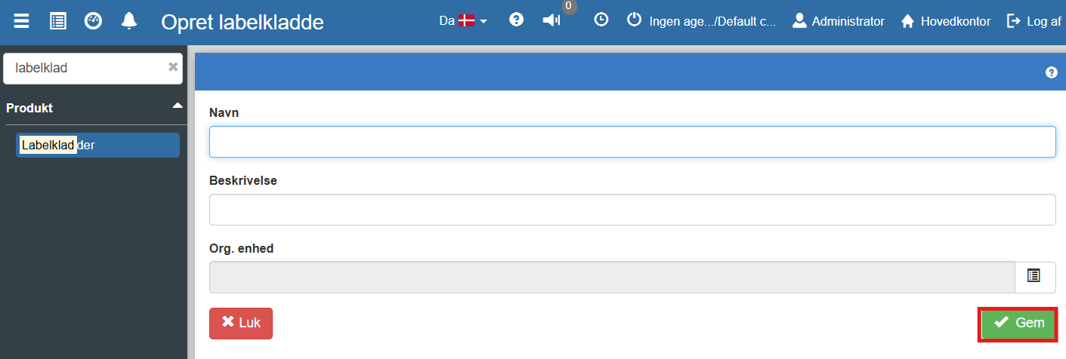Focus the Beskrivelse input field
The image size is (1066, 359).
(632, 210)
